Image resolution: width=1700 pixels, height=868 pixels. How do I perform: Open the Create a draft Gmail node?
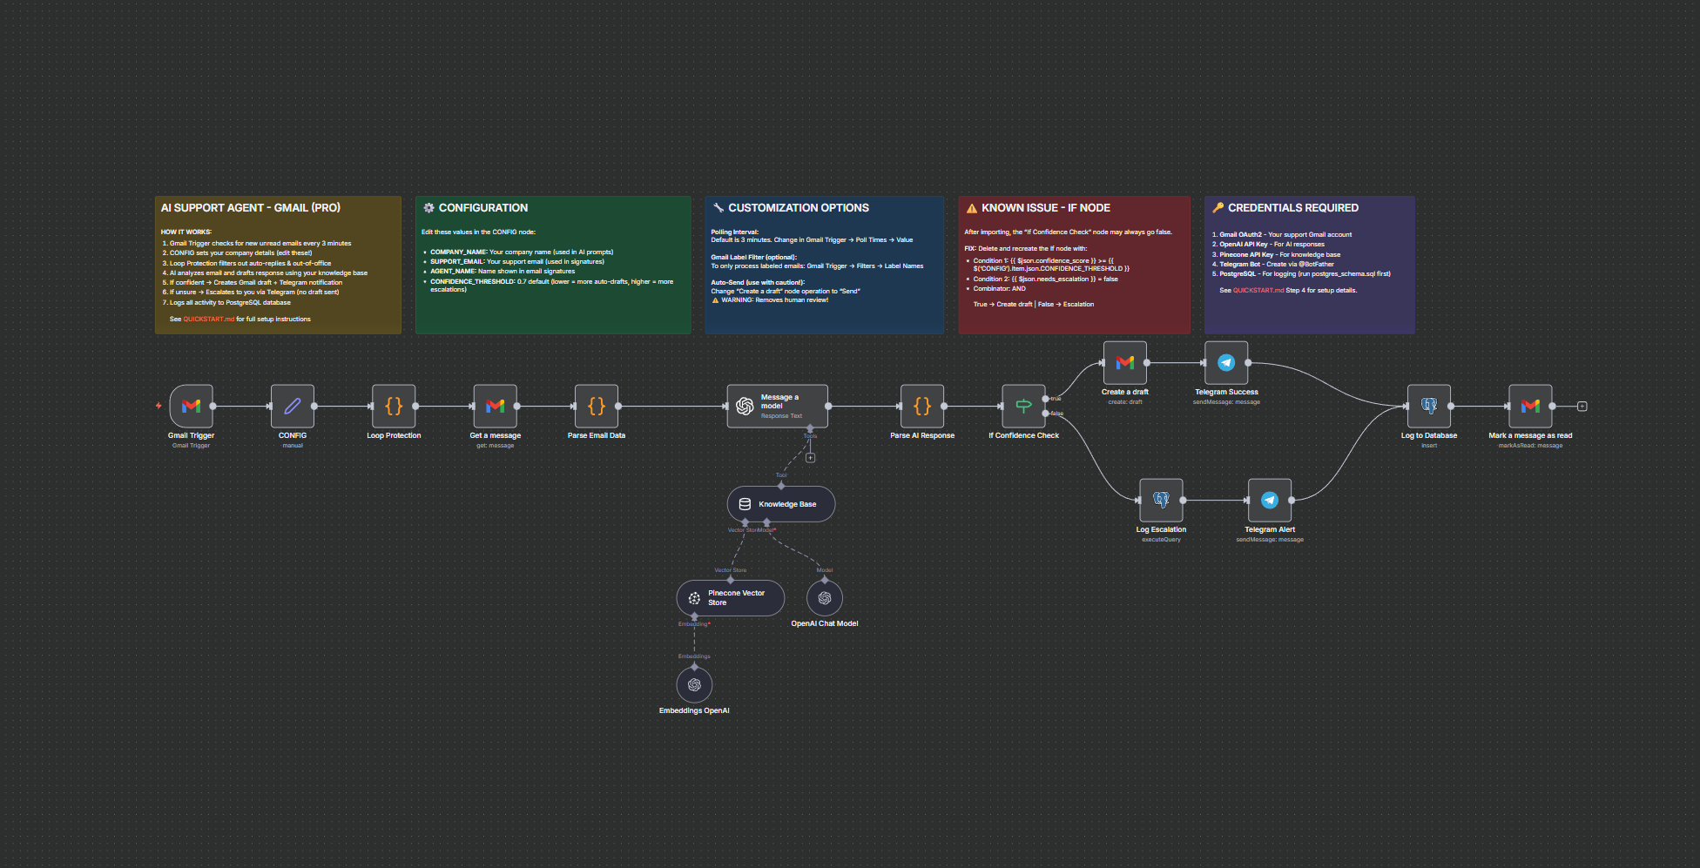point(1124,363)
